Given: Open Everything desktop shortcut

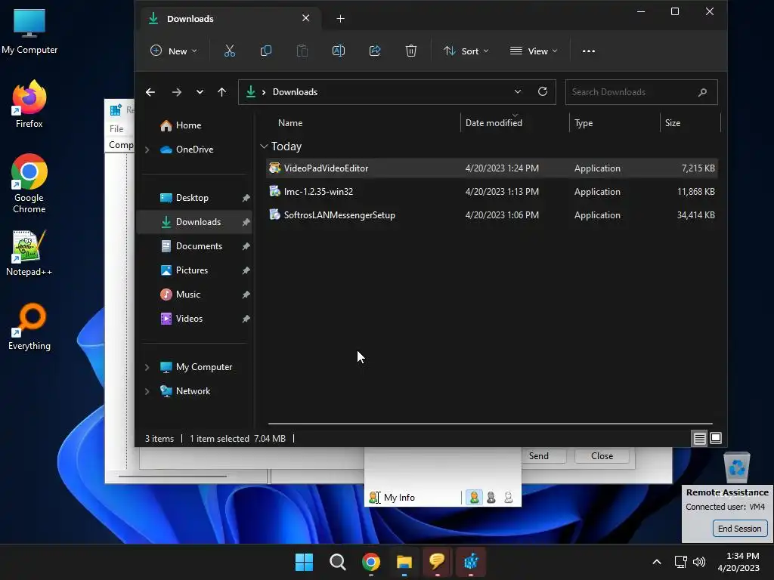Looking at the screenshot, I should [x=29, y=327].
